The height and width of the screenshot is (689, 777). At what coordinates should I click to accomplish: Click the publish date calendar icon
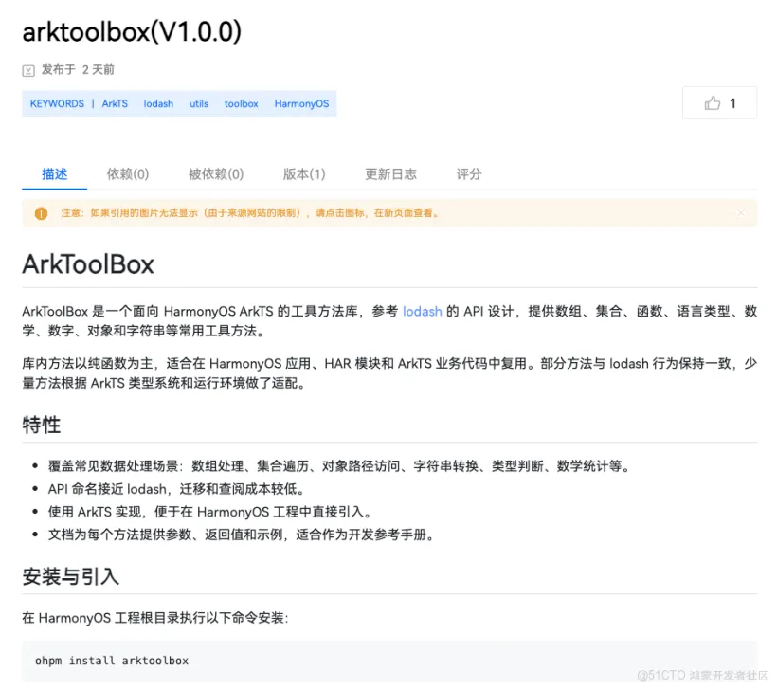pos(28,70)
